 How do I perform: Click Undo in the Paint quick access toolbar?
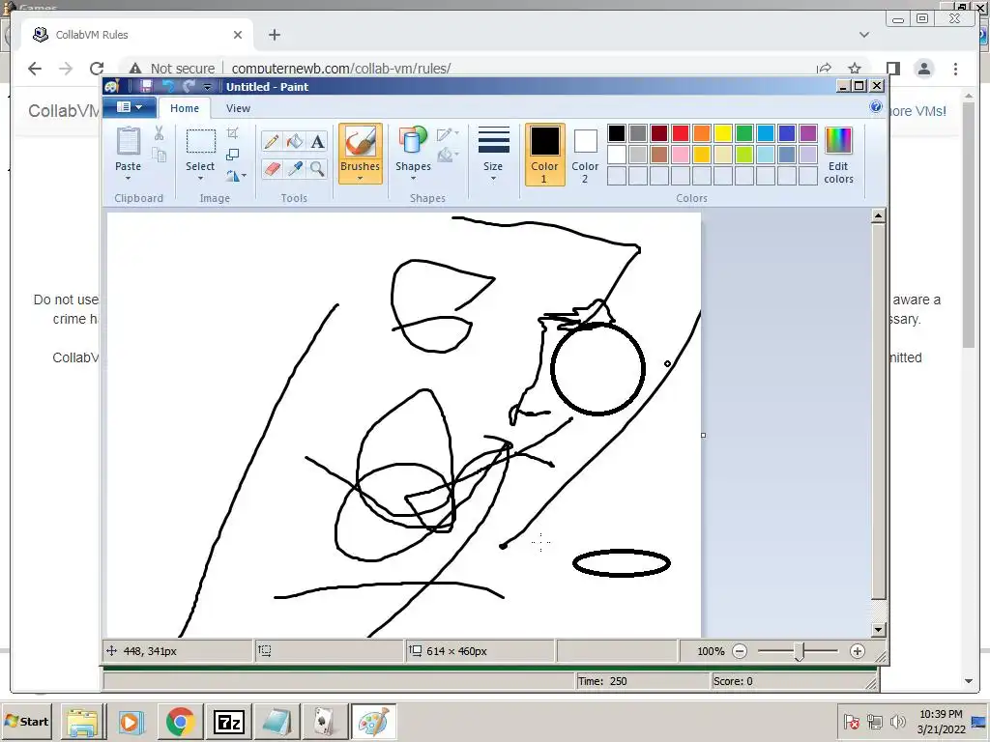click(x=168, y=86)
